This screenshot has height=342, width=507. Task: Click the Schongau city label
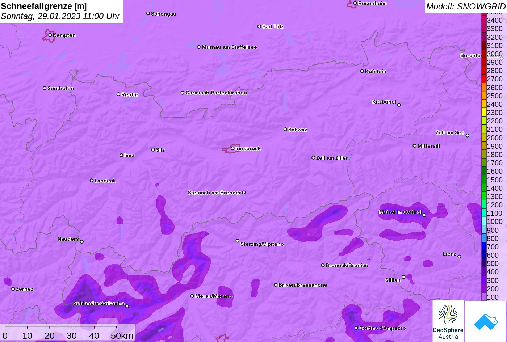click(x=164, y=14)
